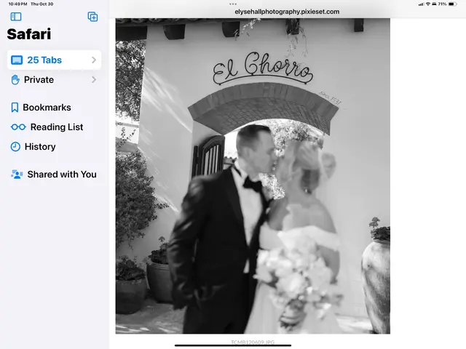Click the 25 Tabs screen icon

(x=17, y=60)
